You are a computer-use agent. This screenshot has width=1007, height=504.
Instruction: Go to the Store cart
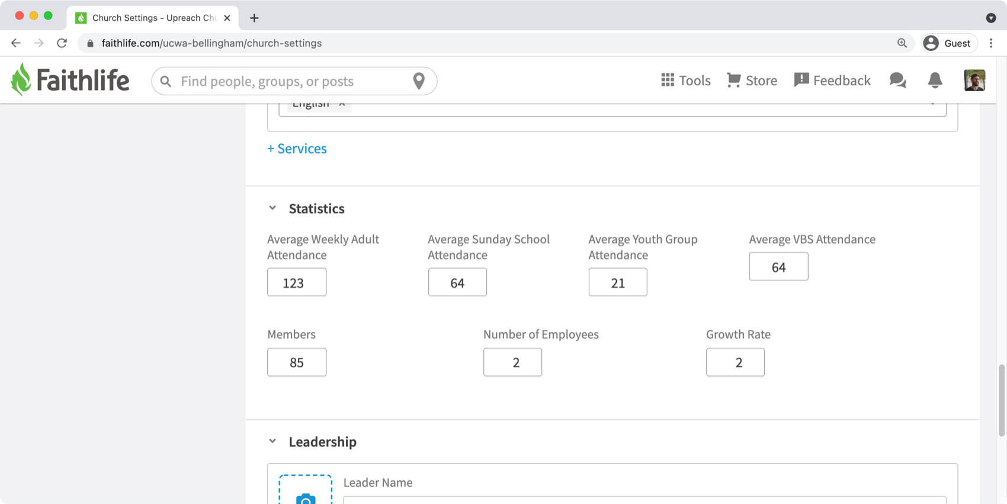(x=752, y=81)
